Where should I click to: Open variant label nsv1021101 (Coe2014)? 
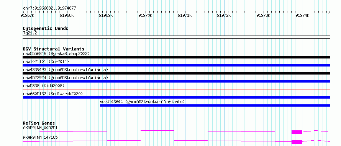coord(46,62)
